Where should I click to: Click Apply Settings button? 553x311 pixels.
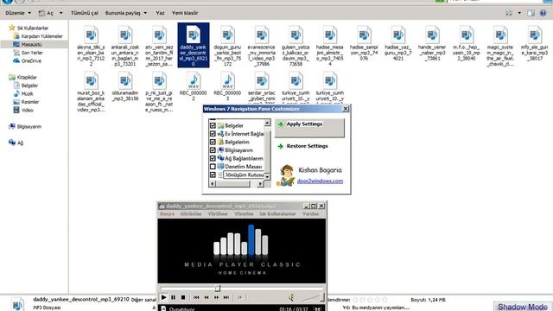pos(309,128)
